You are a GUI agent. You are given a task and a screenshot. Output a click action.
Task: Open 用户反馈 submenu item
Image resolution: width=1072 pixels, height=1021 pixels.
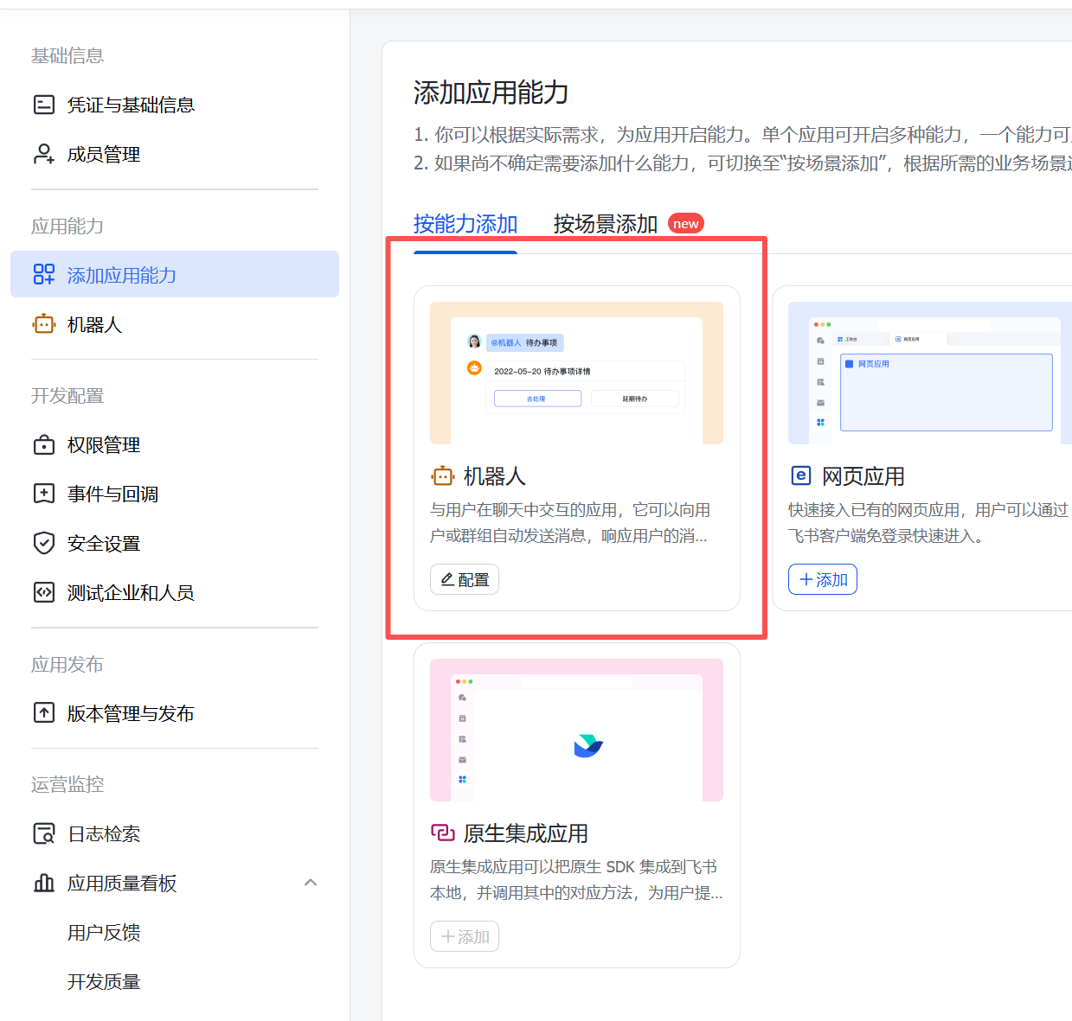tap(104, 932)
